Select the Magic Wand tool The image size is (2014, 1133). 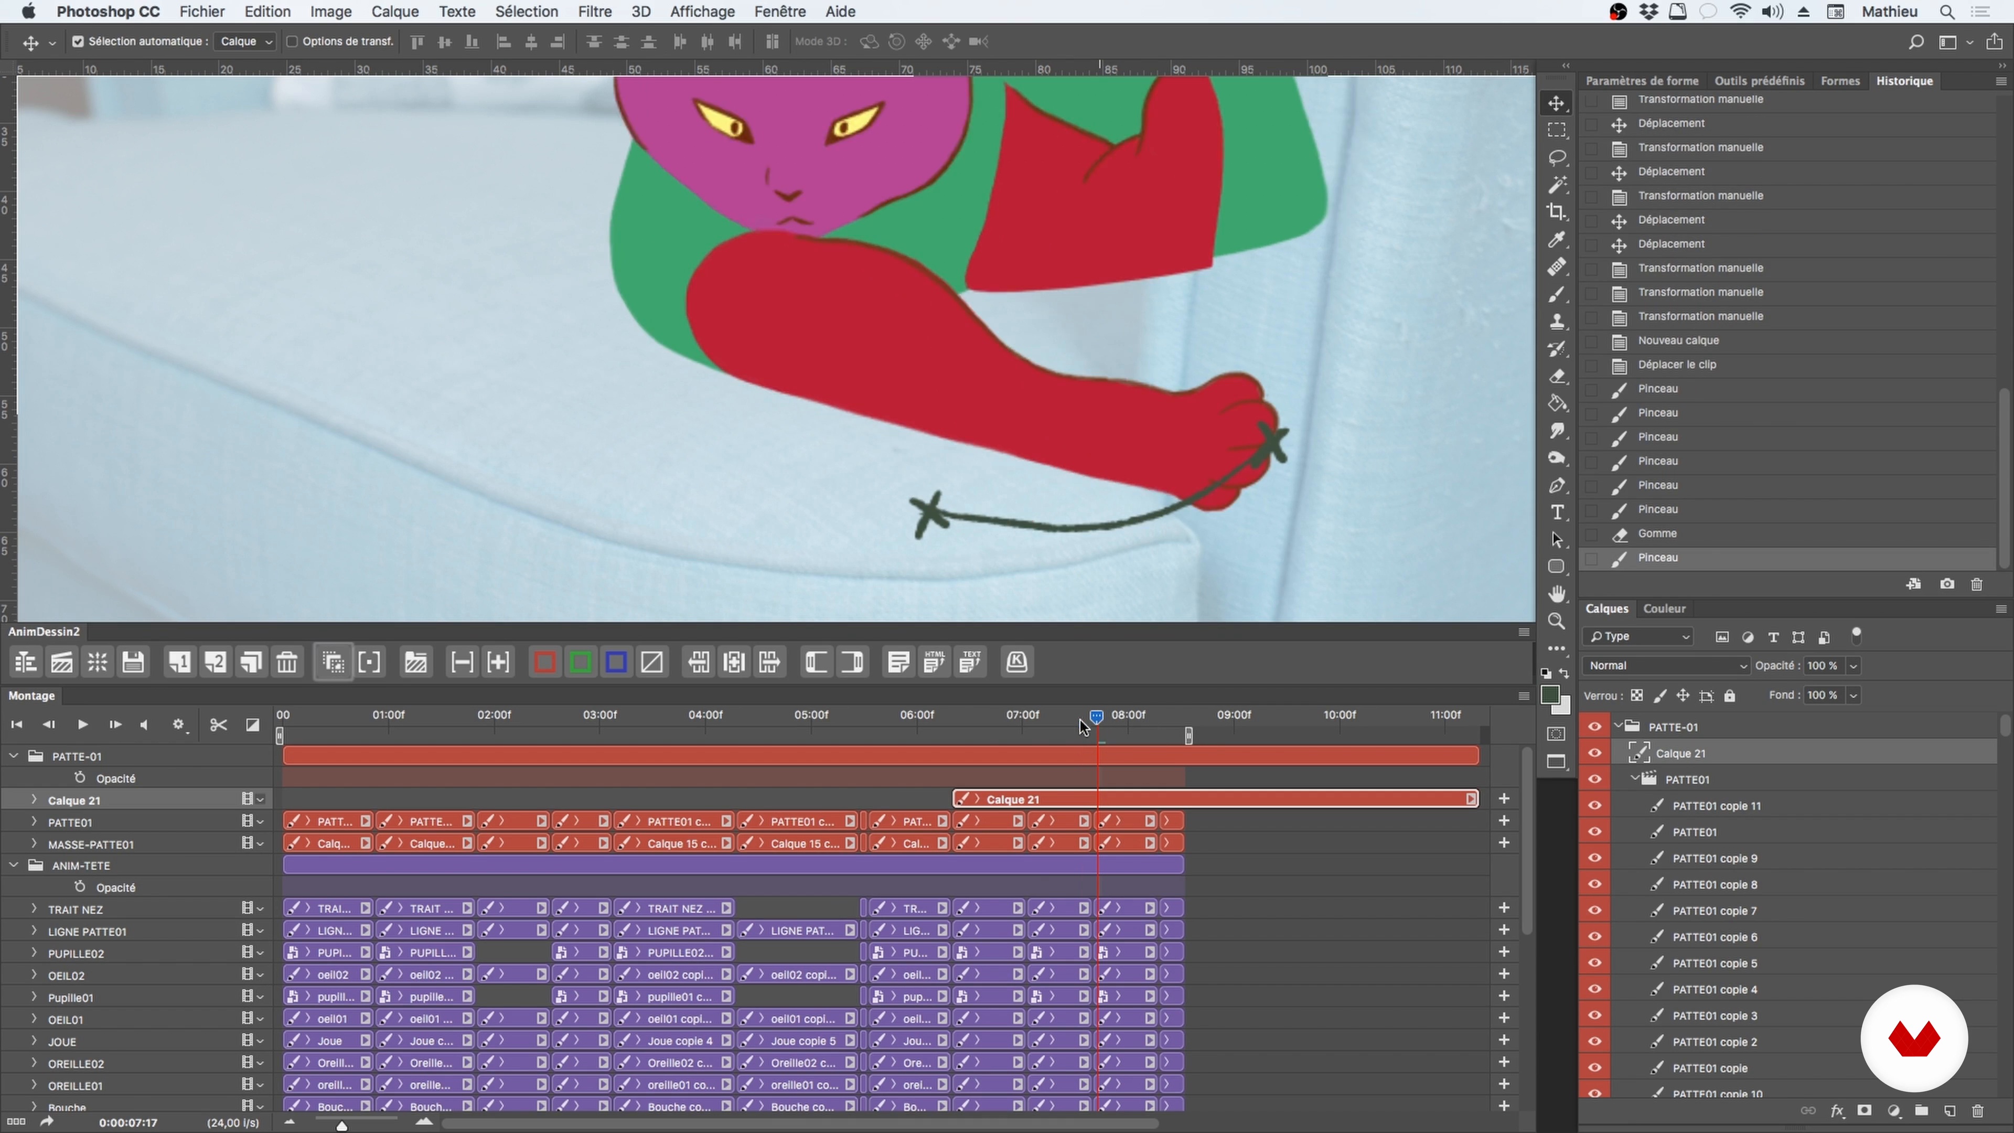click(1557, 185)
